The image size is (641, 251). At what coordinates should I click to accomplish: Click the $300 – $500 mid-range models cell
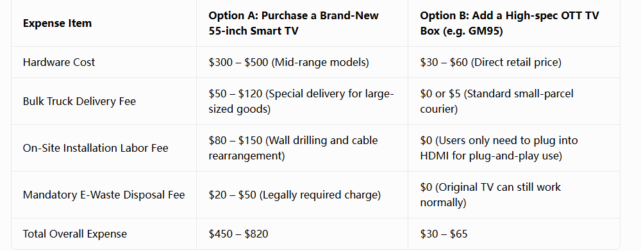(288, 63)
